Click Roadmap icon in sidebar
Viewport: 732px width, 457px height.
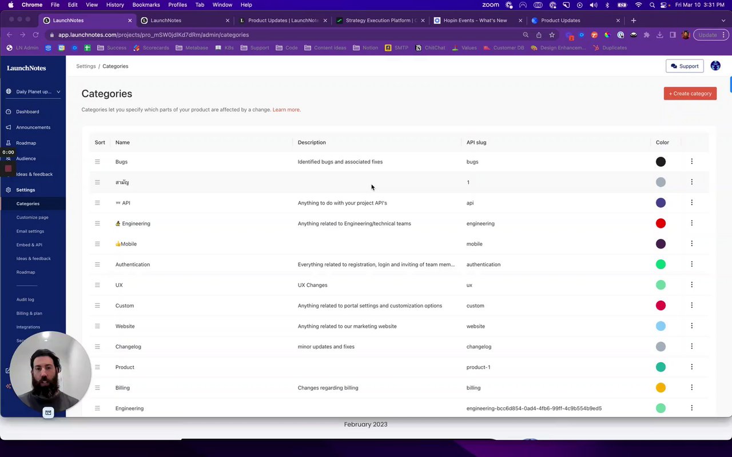9,143
